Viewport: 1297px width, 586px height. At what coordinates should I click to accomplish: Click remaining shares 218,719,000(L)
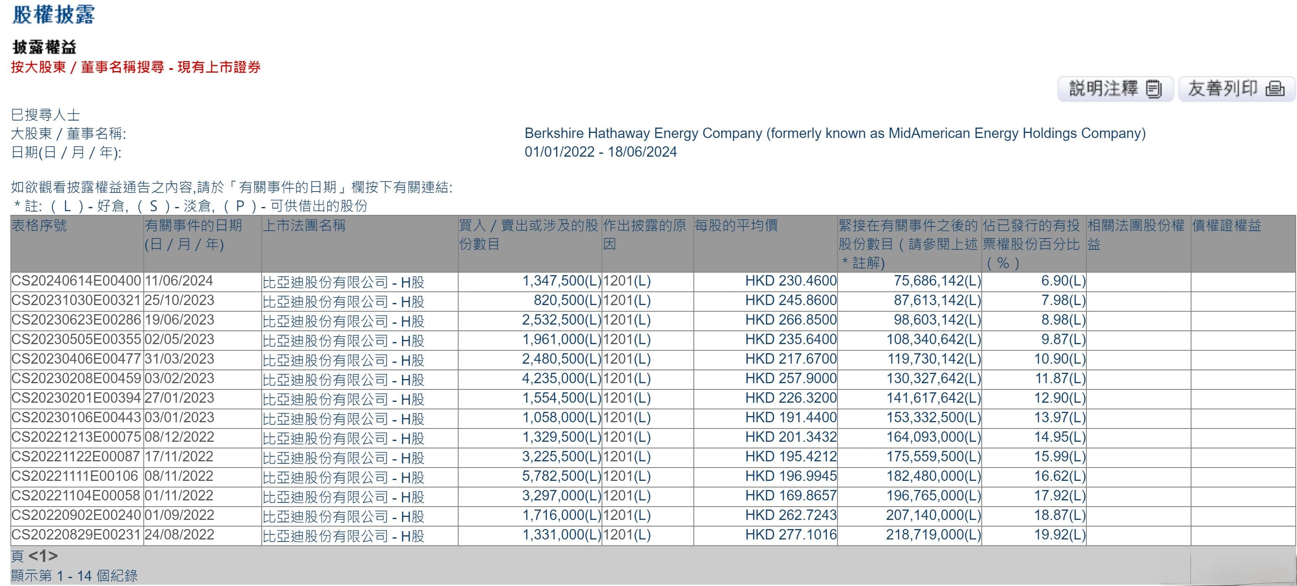point(934,535)
